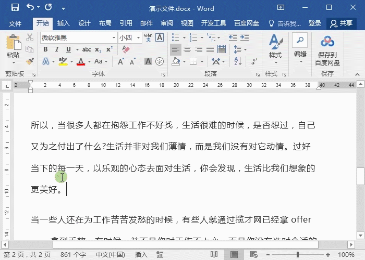
Task: Apply yellow text highlight color
Action: [x=63, y=62]
